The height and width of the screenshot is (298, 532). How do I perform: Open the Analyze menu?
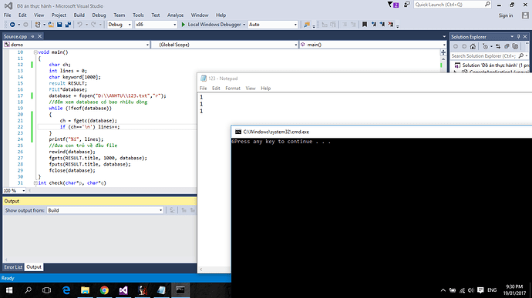[x=175, y=15]
